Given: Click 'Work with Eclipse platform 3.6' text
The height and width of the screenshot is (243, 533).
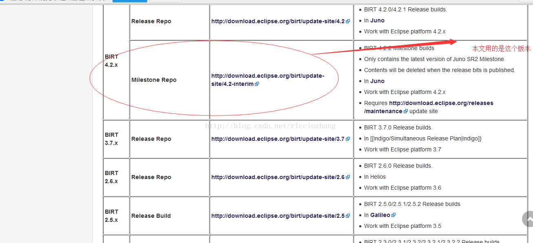Looking at the screenshot, I should (x=403, y=188).
